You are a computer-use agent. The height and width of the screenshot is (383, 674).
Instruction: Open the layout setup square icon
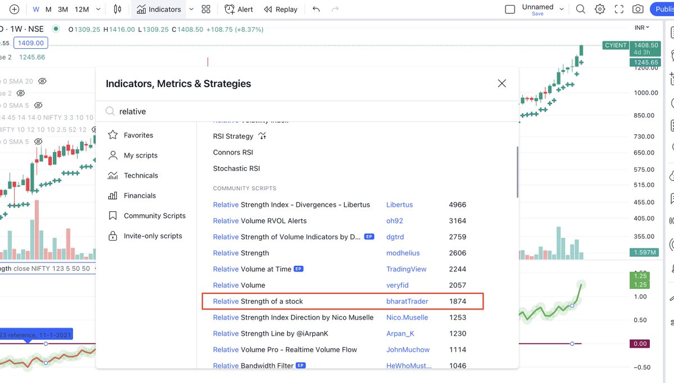click(510, 10)
